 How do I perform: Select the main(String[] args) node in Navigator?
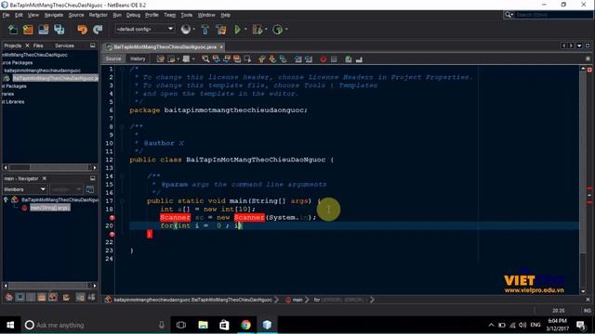pos(49,208)
